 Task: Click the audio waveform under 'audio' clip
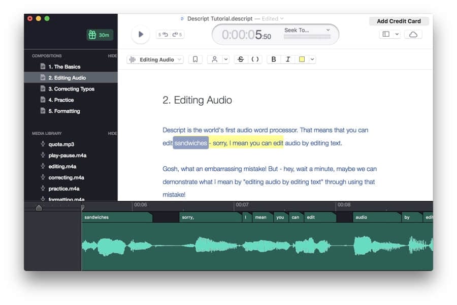pos(377,246)
